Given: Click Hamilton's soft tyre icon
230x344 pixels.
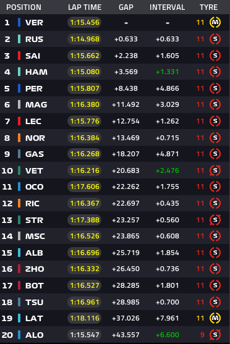Looking at the screenshot, I should (x=215, y=72).
